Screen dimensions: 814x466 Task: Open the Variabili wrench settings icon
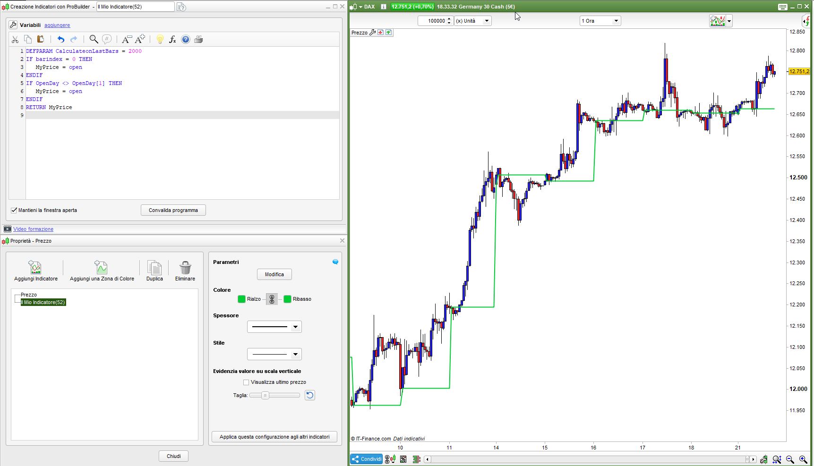pyautogui.click(x=13, y=25)
